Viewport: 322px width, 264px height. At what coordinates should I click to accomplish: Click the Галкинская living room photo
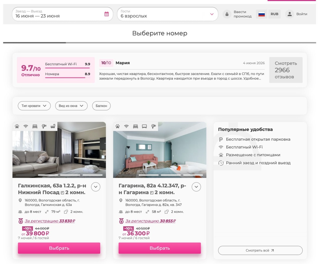(x=59, y=150)
